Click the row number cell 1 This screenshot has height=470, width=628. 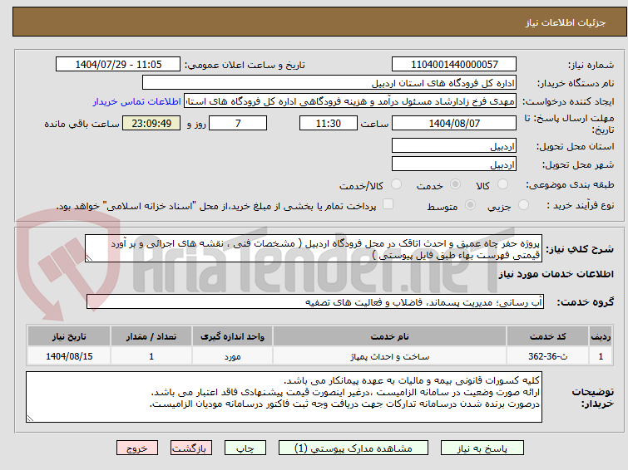[601, 356]
